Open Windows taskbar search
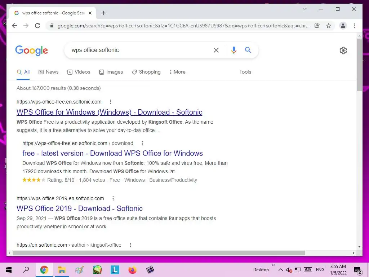Image resolution: width=369 pixels, height=277 pixels. (26, 270)
